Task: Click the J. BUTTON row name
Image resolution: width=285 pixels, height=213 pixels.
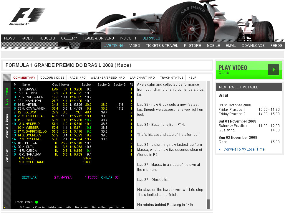Action: 29,143
